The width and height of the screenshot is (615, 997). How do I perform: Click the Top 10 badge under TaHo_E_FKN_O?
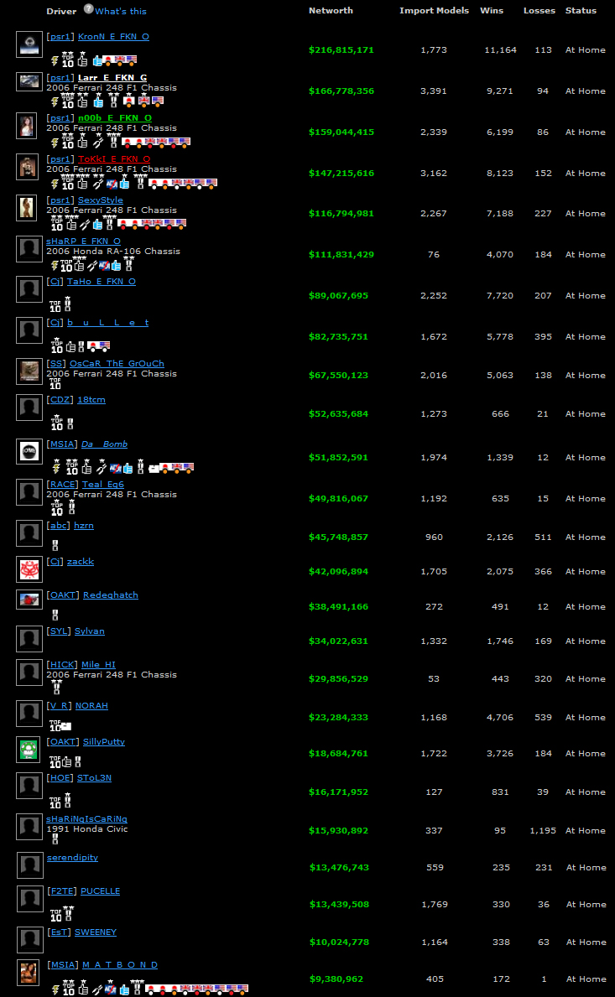coord(55,305)
